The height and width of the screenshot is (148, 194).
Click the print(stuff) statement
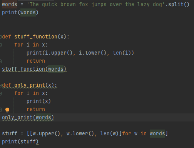(x=20, y=142)
